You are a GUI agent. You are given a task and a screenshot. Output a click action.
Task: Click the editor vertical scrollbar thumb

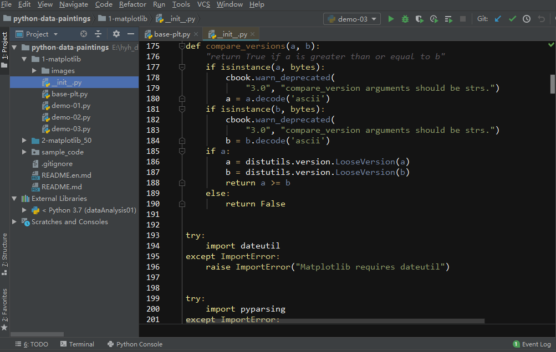point(553,84)
